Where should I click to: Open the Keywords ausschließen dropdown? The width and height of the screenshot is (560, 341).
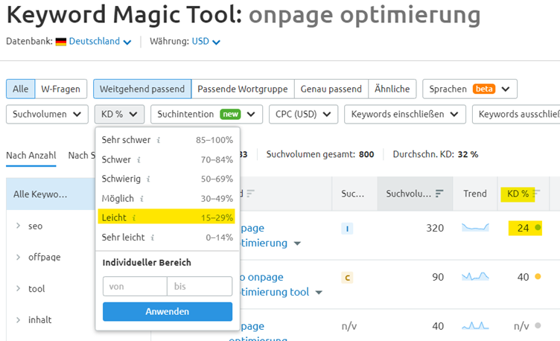pos(516,114)
